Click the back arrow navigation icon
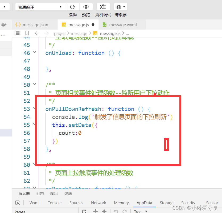The height and width of the screenshot is (213, 222). pyautogui.click(x=37, y=33)
